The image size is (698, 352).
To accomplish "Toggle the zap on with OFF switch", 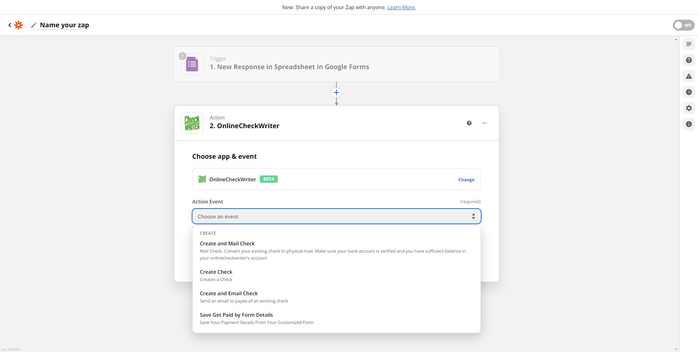I will [x=683, y=25].
